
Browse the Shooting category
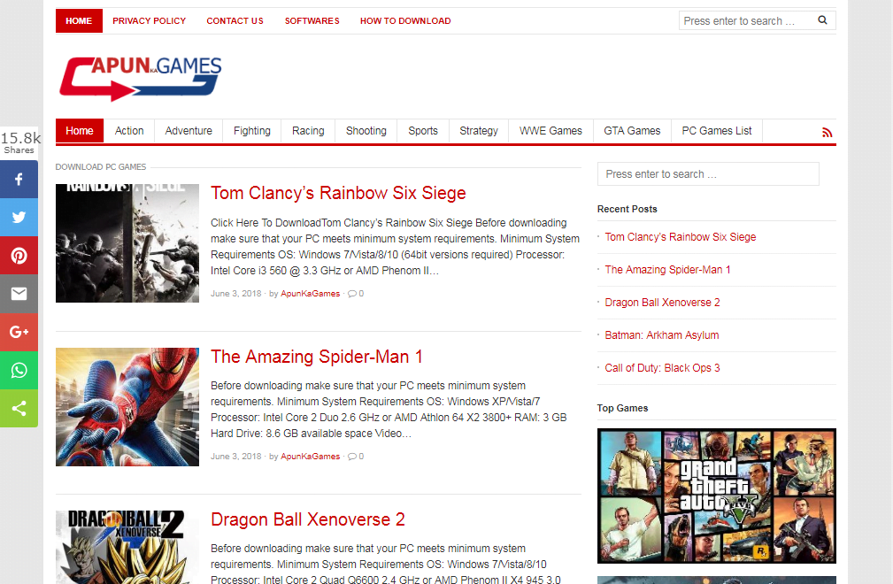366,131
